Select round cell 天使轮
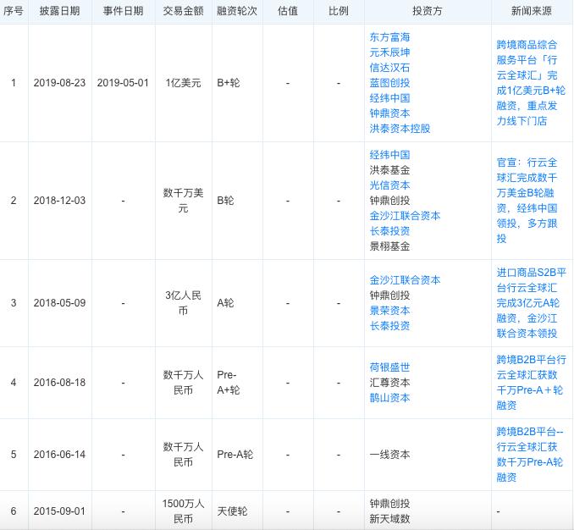This screenshot has width=574, height=530. point(232,511)
